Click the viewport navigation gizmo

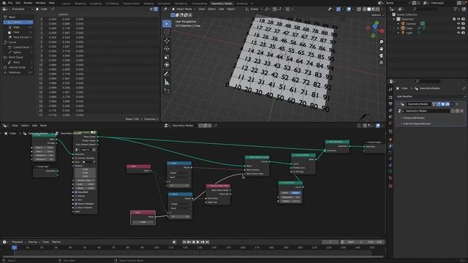point(375,29)
